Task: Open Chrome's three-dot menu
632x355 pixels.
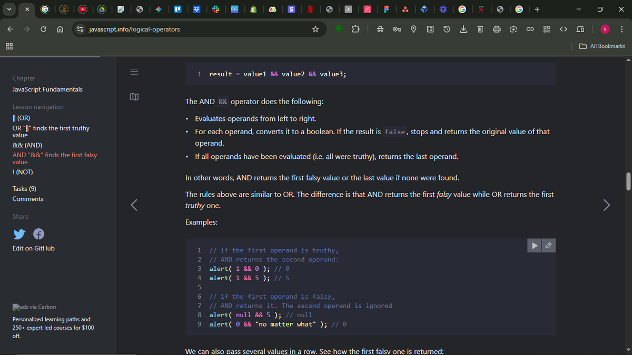Action: [x=622, y=29]
